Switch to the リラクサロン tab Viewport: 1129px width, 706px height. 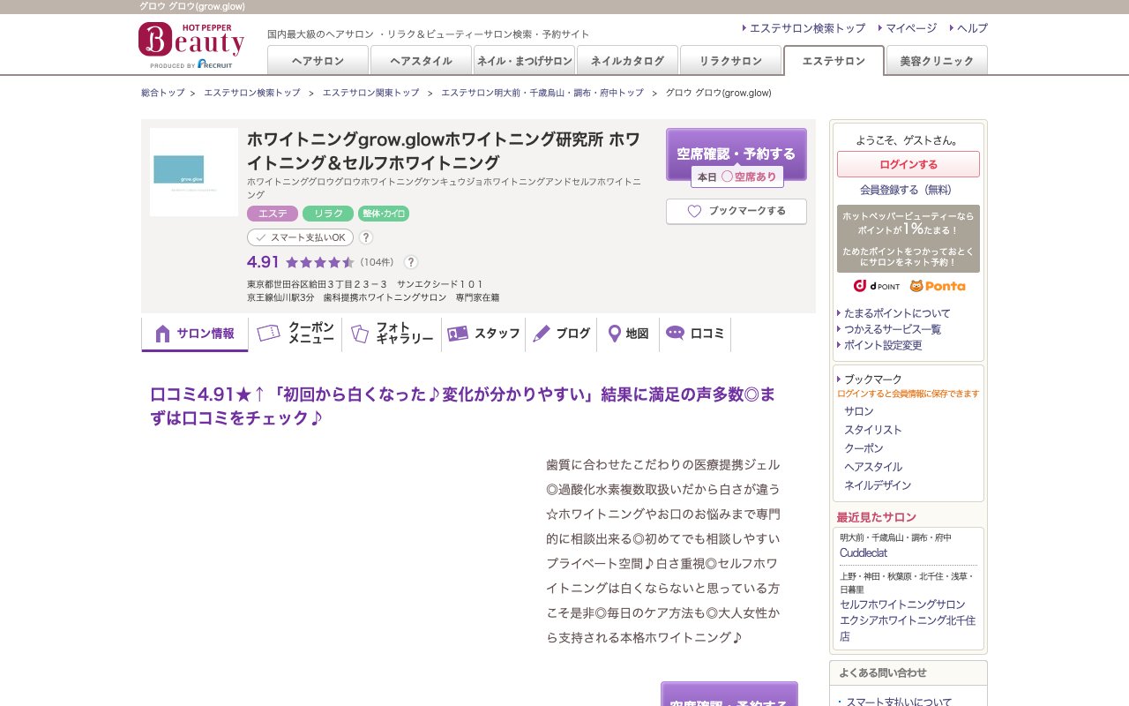click(729, 60)
